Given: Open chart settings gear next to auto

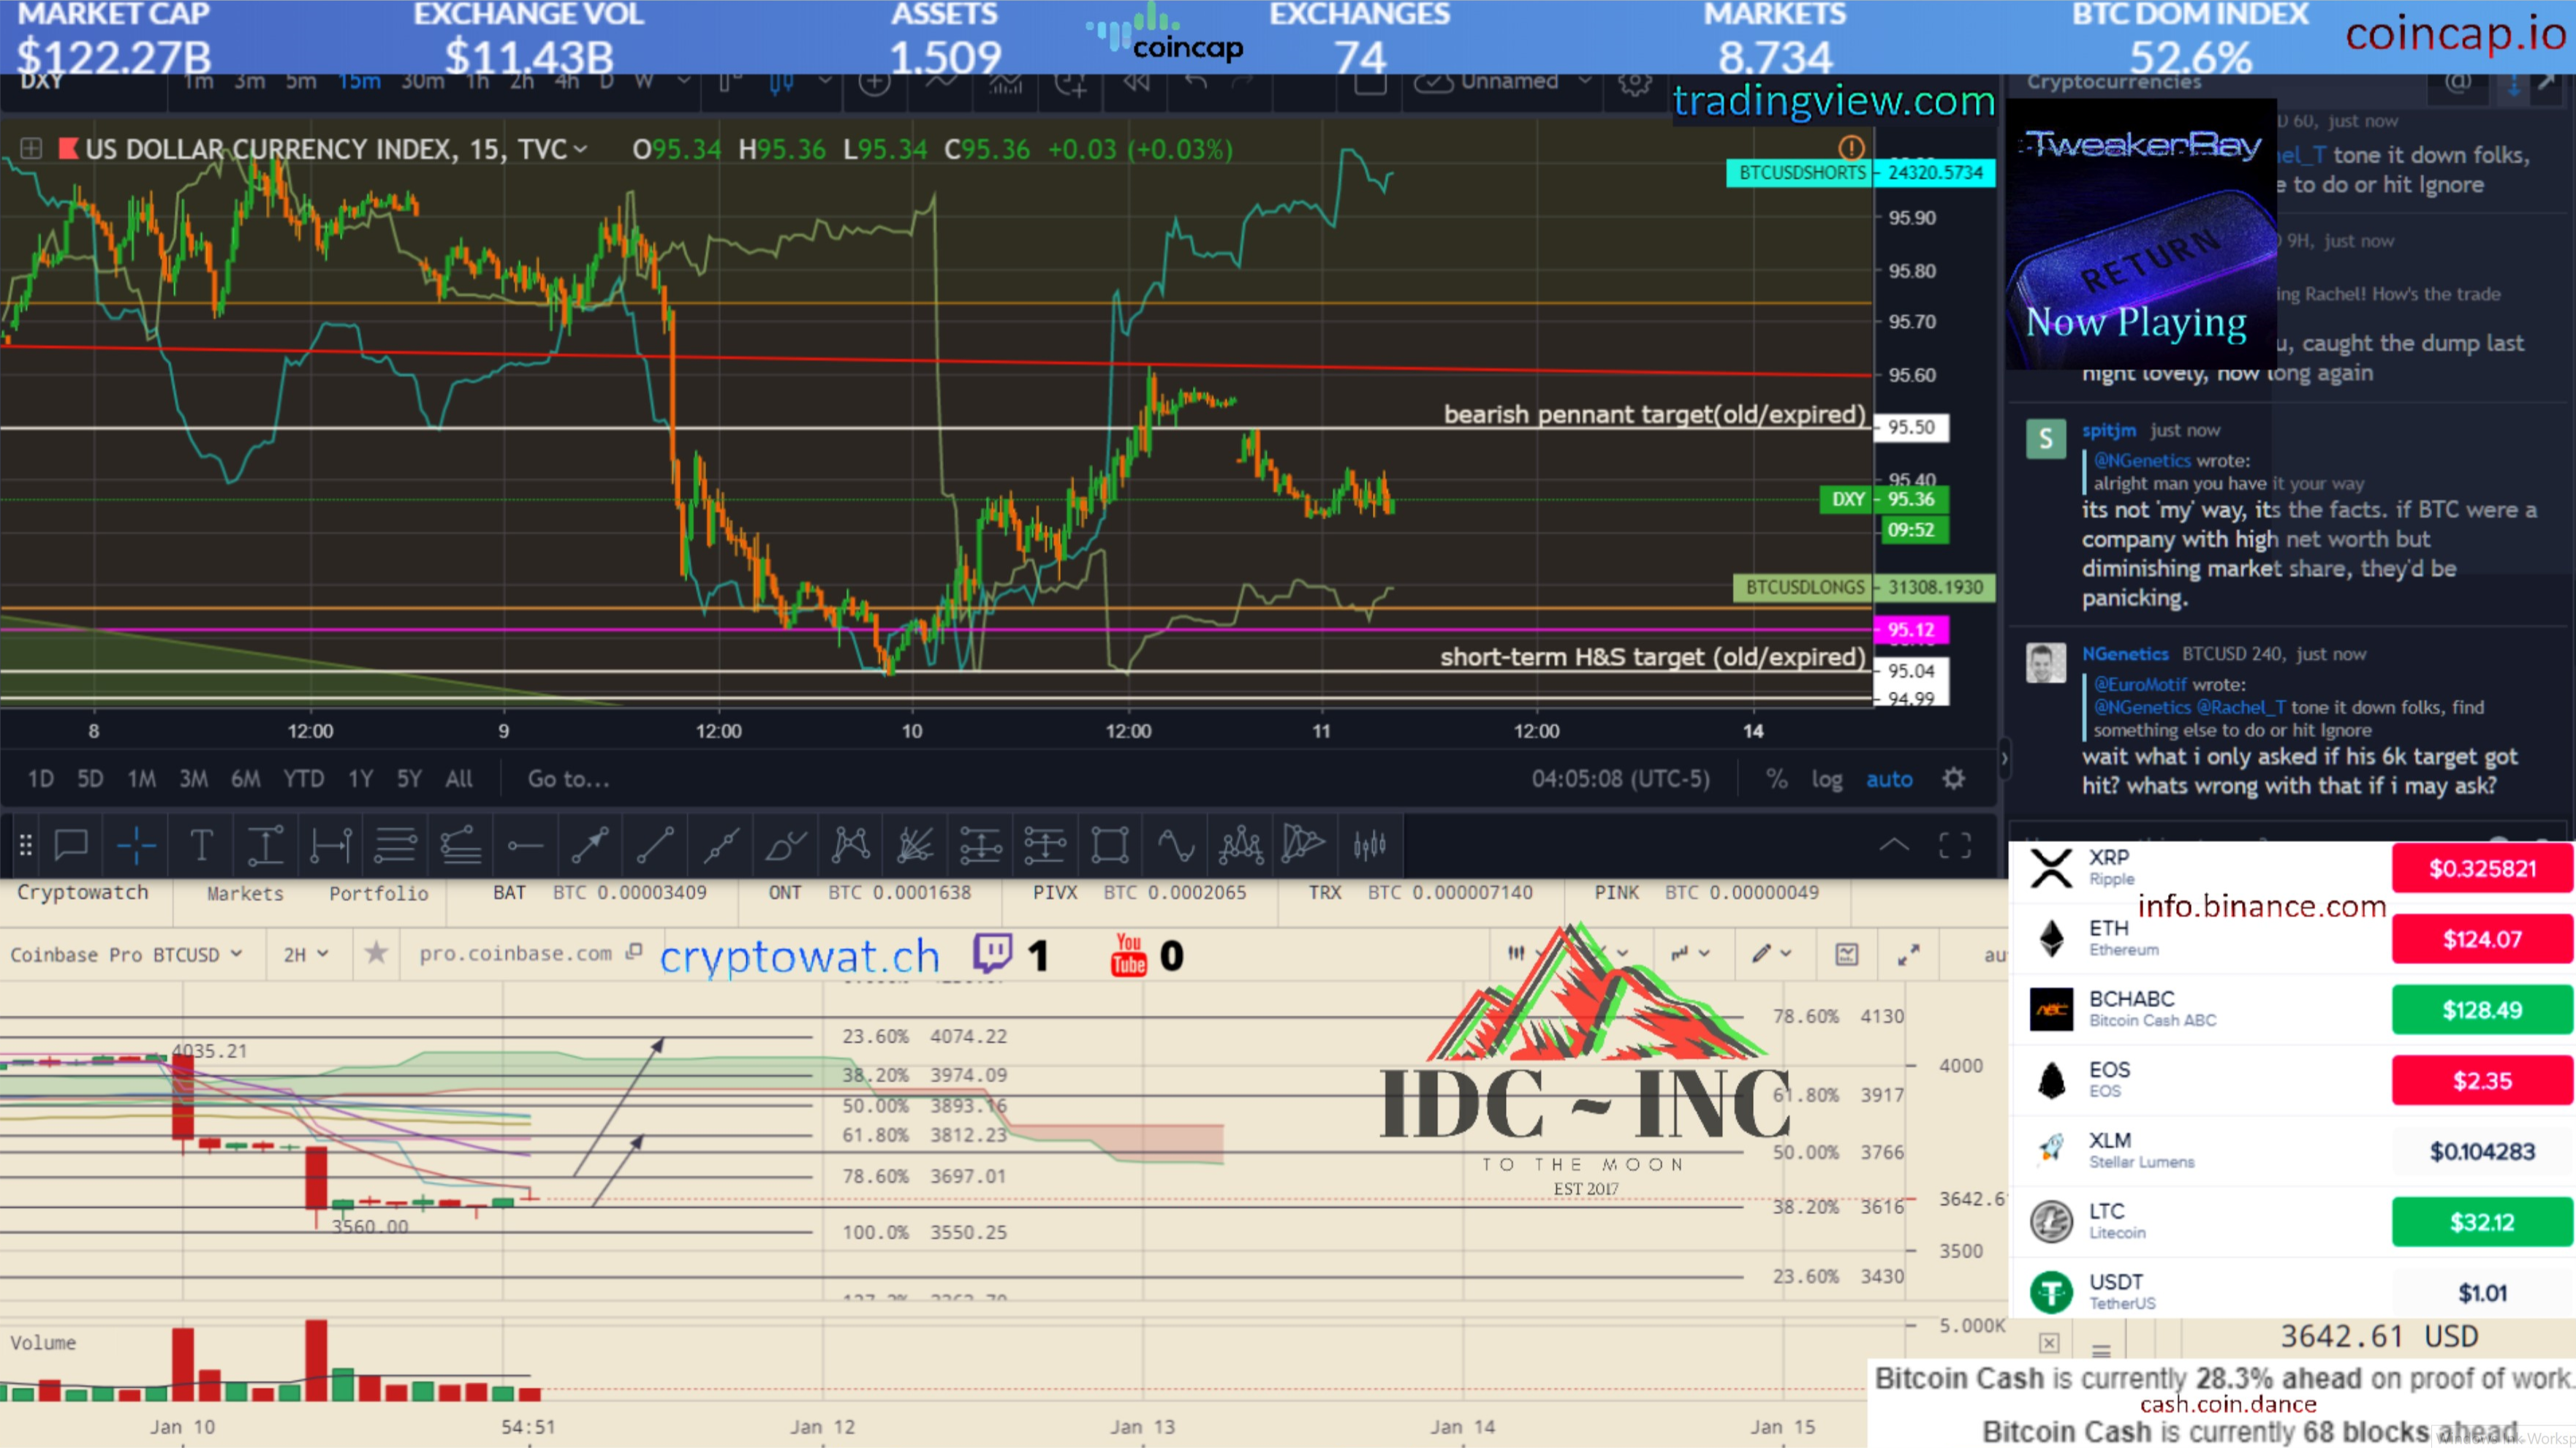Looking at the screenshot, I should 1954,779.
